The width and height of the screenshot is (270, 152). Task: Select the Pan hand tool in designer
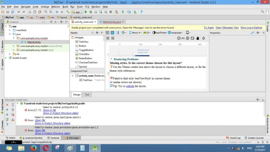pyautogui.click(x=198, y=38)
